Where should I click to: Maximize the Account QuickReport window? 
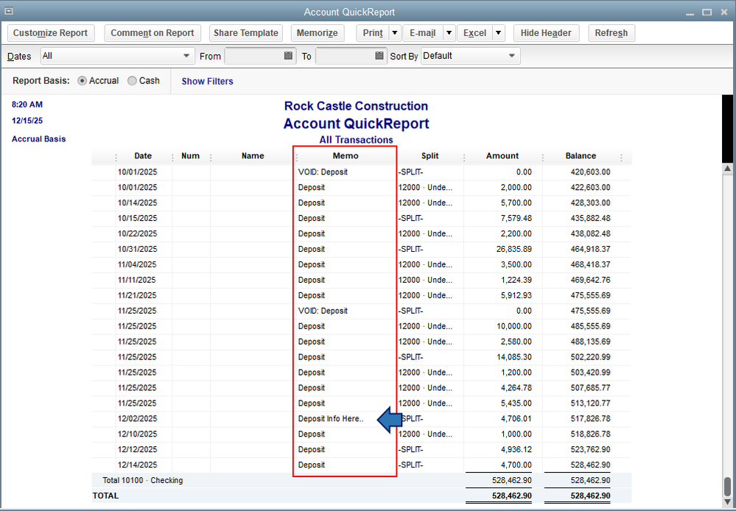coord(707,13)
